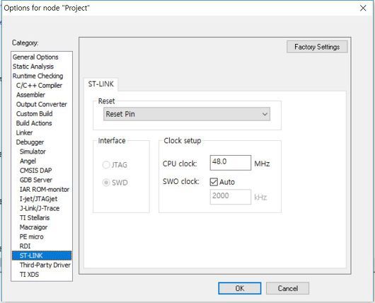Screen dimensions: 375x303
Task: Select GDB Server category
Action: pyautogui.click(x=36, y=180)
